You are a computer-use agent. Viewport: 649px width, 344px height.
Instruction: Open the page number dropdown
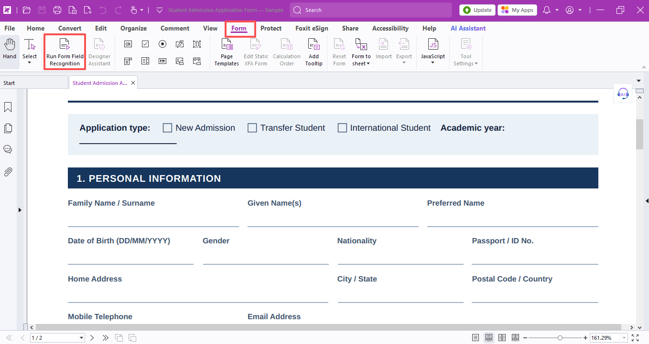tap(81, 338)
